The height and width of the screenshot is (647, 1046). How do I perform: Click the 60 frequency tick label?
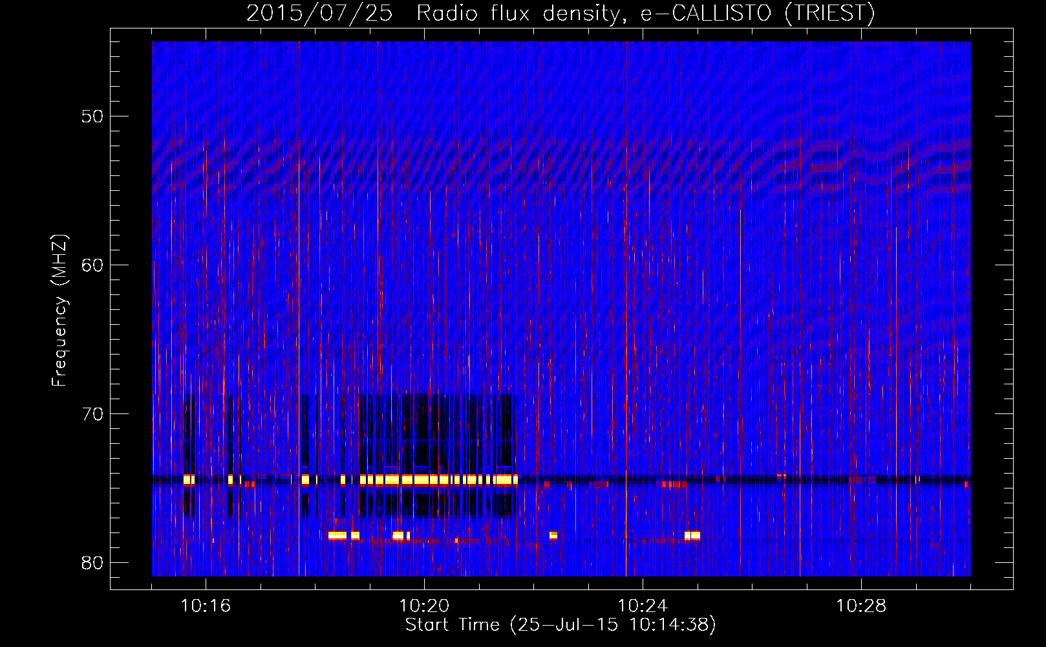pos(93,265)
